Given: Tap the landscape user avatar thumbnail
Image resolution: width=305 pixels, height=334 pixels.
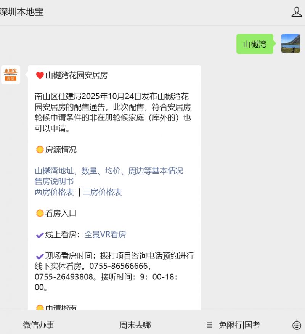Looking at the screenshot, I should point(291,43).
